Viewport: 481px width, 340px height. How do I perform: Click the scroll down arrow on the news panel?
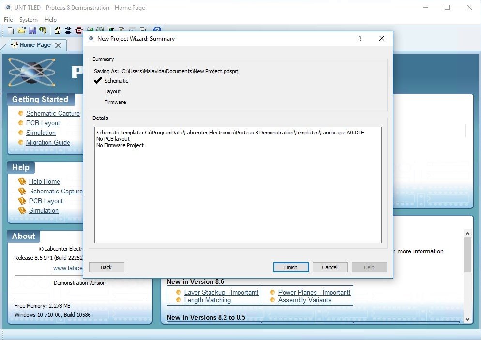tap(467, 319)
